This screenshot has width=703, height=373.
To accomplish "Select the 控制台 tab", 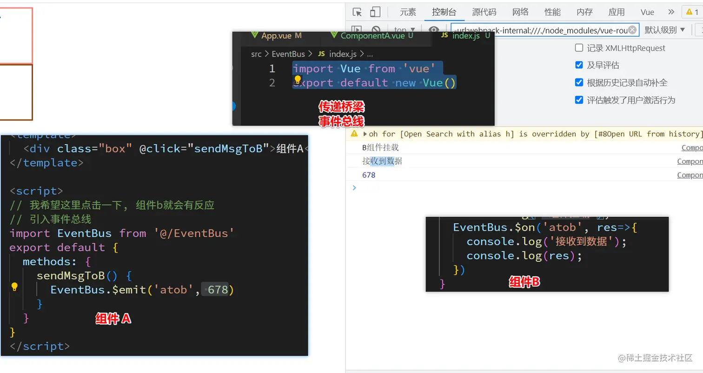I will pos(444,12).
